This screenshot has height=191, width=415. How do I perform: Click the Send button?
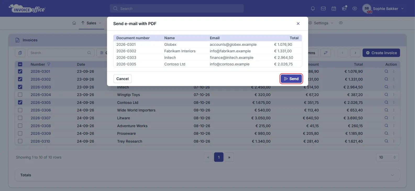[291, 79]
